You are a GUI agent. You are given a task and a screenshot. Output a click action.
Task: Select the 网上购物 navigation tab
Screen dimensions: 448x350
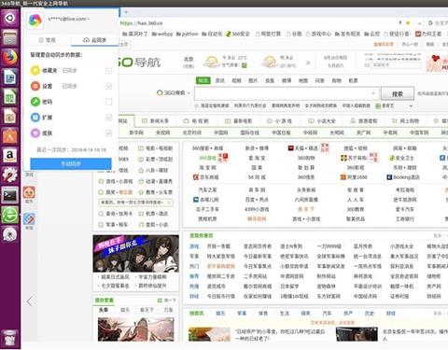click(405, 120)
